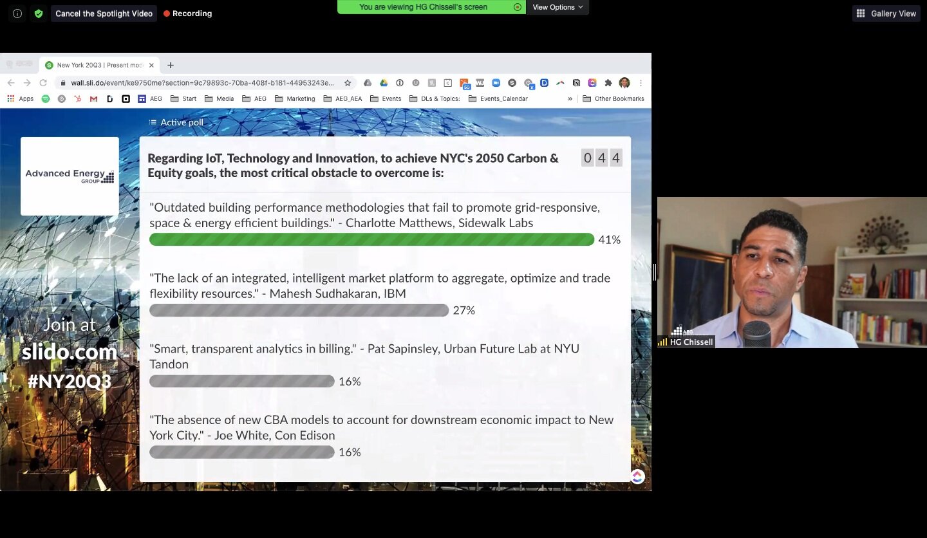Click the 27% result bar
This screenshot has width=927, height=538.
click(299, 310)
